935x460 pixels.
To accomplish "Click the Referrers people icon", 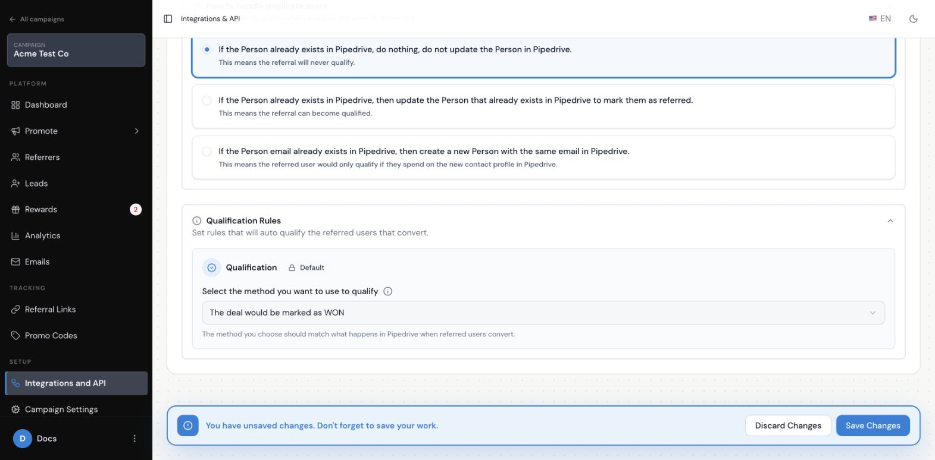I will 15,157.
